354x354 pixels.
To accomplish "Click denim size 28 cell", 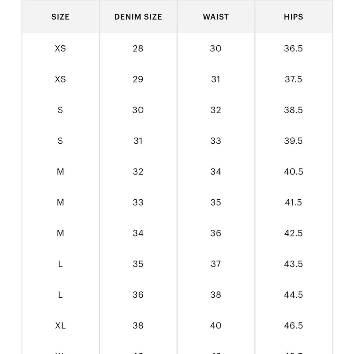I will pyautogui.click(x=138, y=48).
